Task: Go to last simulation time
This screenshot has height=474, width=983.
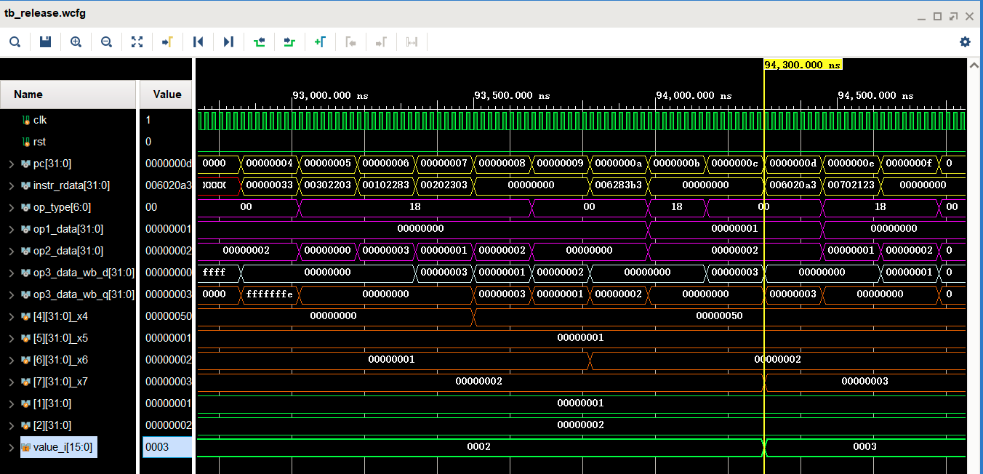Action: [x=228, y=42]
